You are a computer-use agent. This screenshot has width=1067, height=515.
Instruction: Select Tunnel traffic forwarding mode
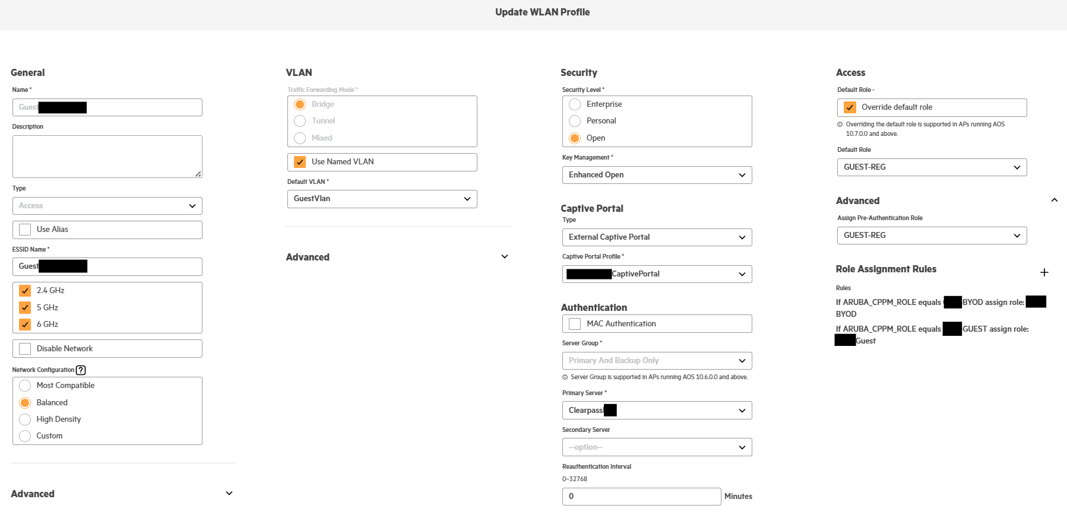coord(300,121)
